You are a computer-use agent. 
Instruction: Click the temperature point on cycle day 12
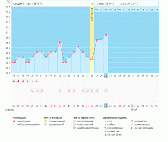pos(64,62)
